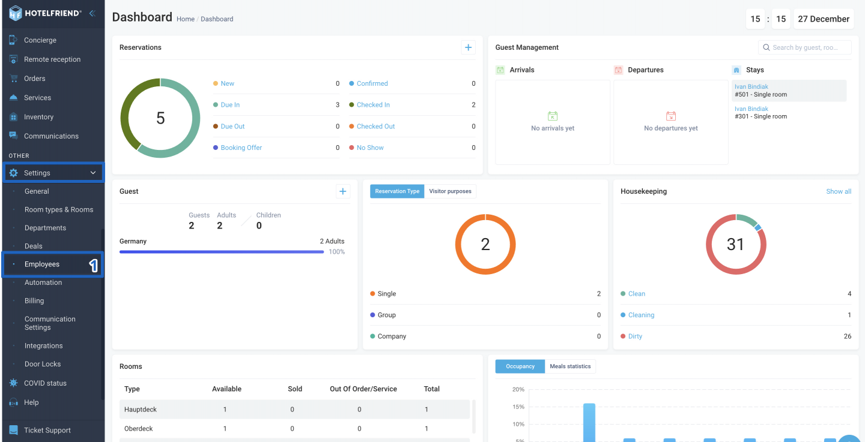
Task: Open the Ticket Support icon
Action: click(x=13, y=430)
